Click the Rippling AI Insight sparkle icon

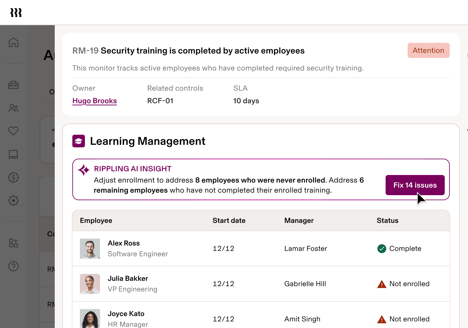84,170
